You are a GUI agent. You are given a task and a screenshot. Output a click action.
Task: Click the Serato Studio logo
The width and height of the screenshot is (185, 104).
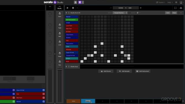(53, 2)
